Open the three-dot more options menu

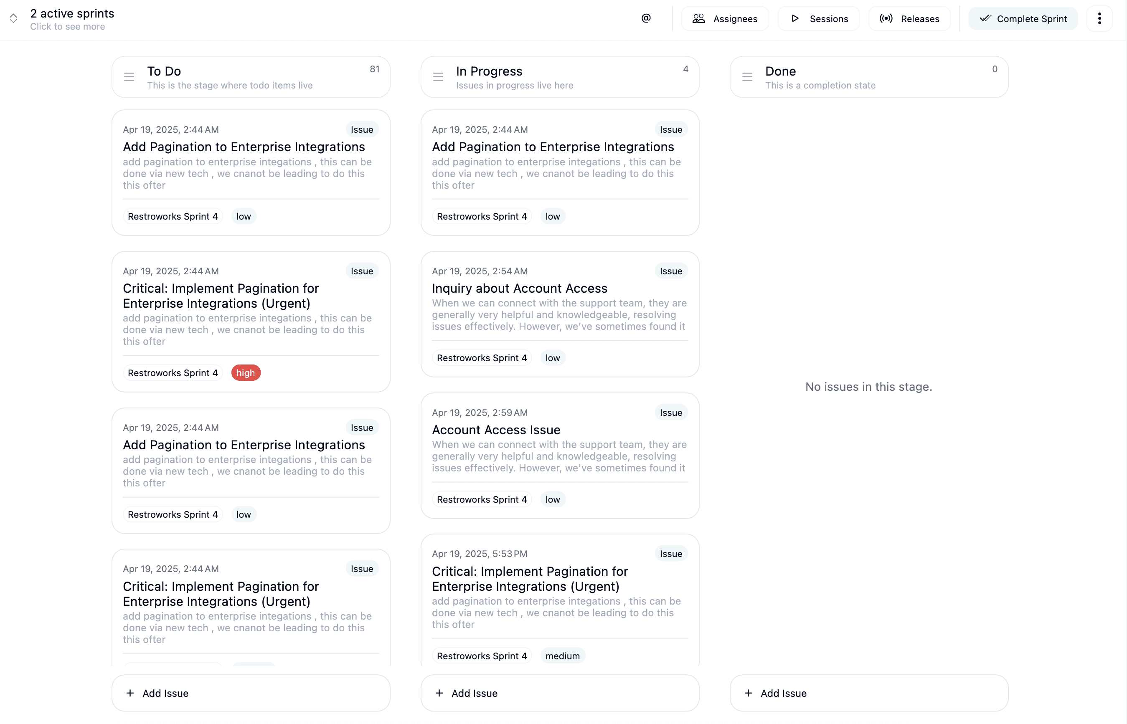[1099, 19]
